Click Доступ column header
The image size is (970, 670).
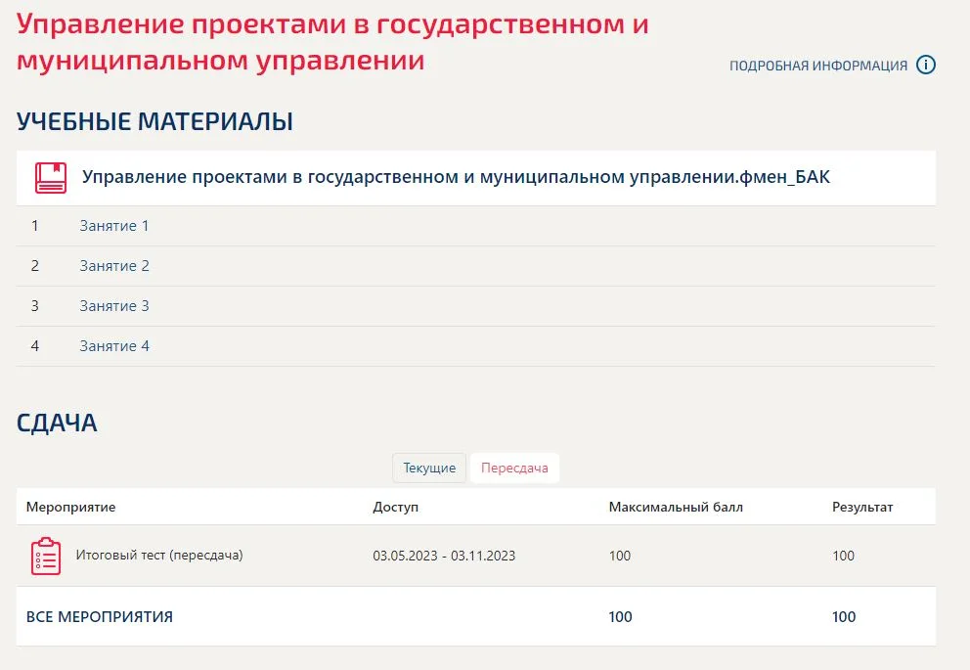tap(396, 508)
